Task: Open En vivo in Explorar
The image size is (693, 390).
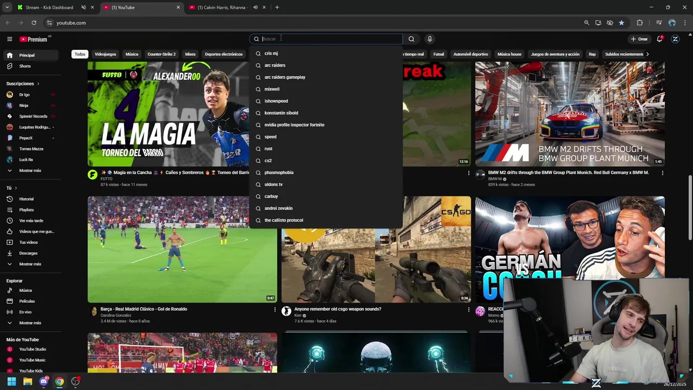Action: click(30, 312)
